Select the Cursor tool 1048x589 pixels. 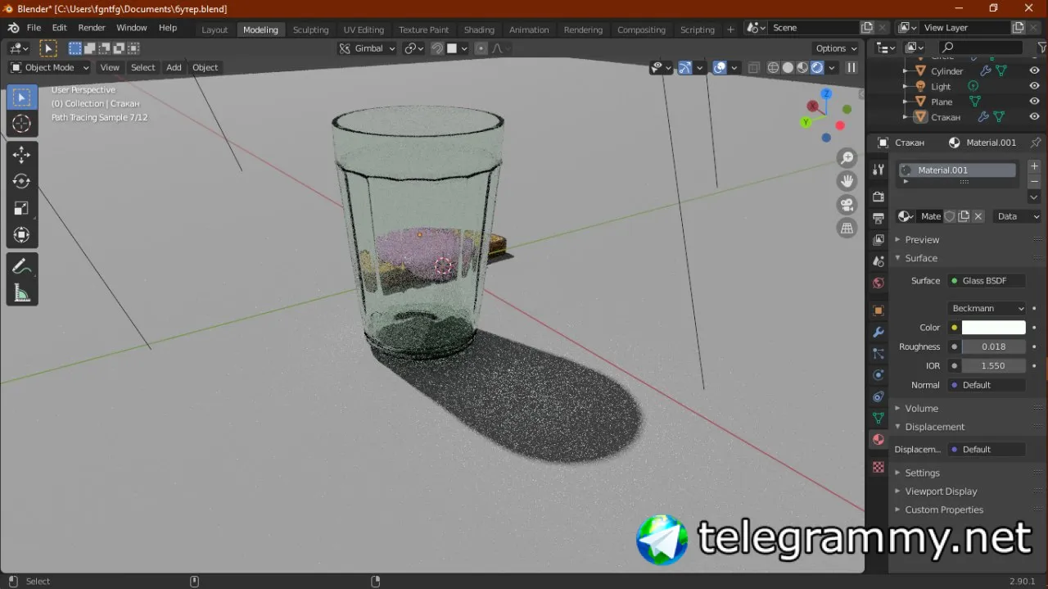22,124
